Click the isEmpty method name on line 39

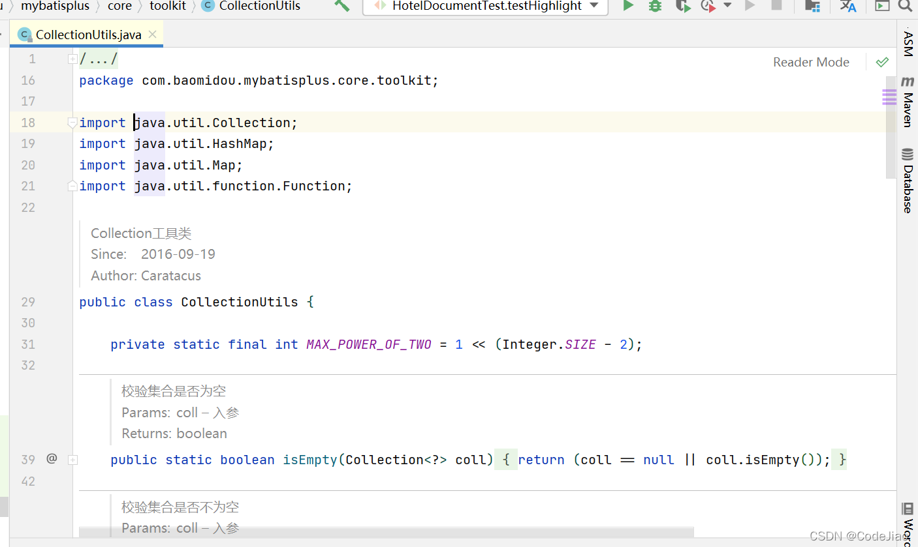tap(309, 460)
